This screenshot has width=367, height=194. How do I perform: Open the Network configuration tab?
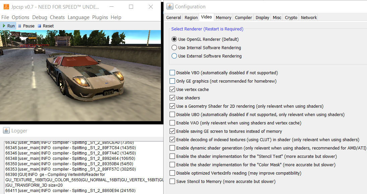click(309, 17)
